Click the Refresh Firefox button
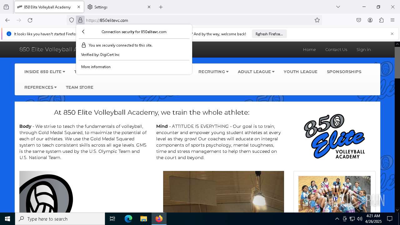 (x=269, y=34)
